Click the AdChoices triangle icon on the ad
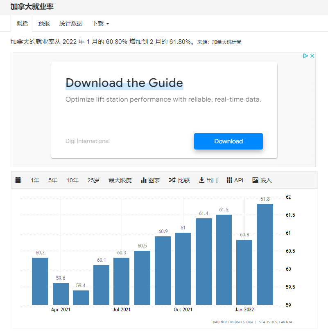This screenshot has width=328, height=331. (305, 56)
